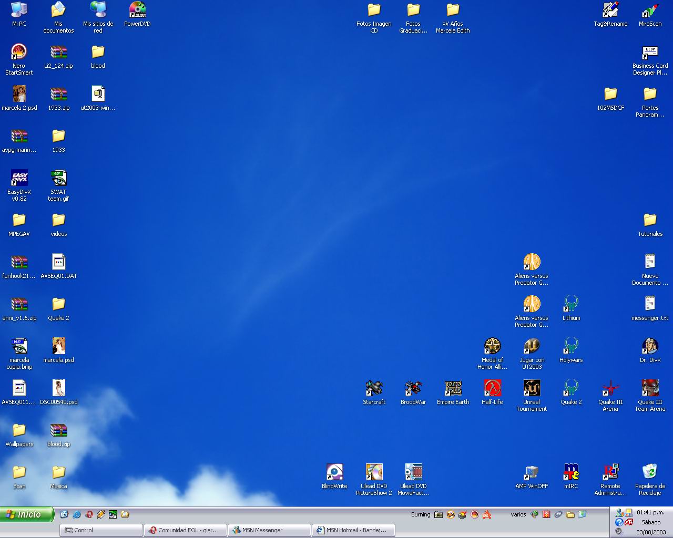The height and width of the screenshot is (538, 673).
Task: Open the 102MSDCF folder
Action: (610, 94)
